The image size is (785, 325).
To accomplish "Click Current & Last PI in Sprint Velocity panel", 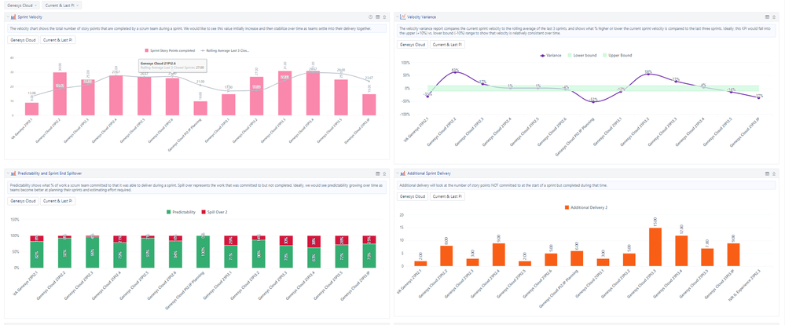I will tap(58, 40).
